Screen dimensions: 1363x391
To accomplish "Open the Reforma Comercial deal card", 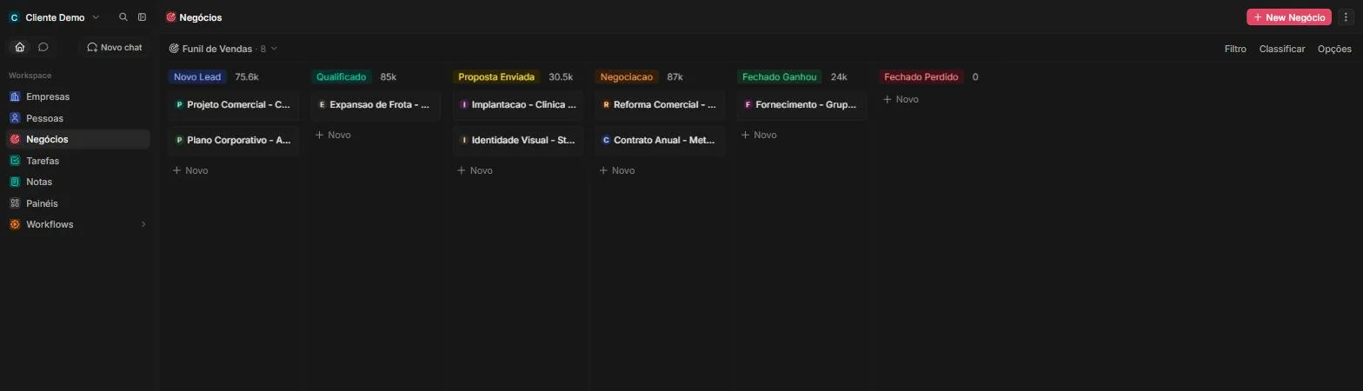I will coord(660,104).
